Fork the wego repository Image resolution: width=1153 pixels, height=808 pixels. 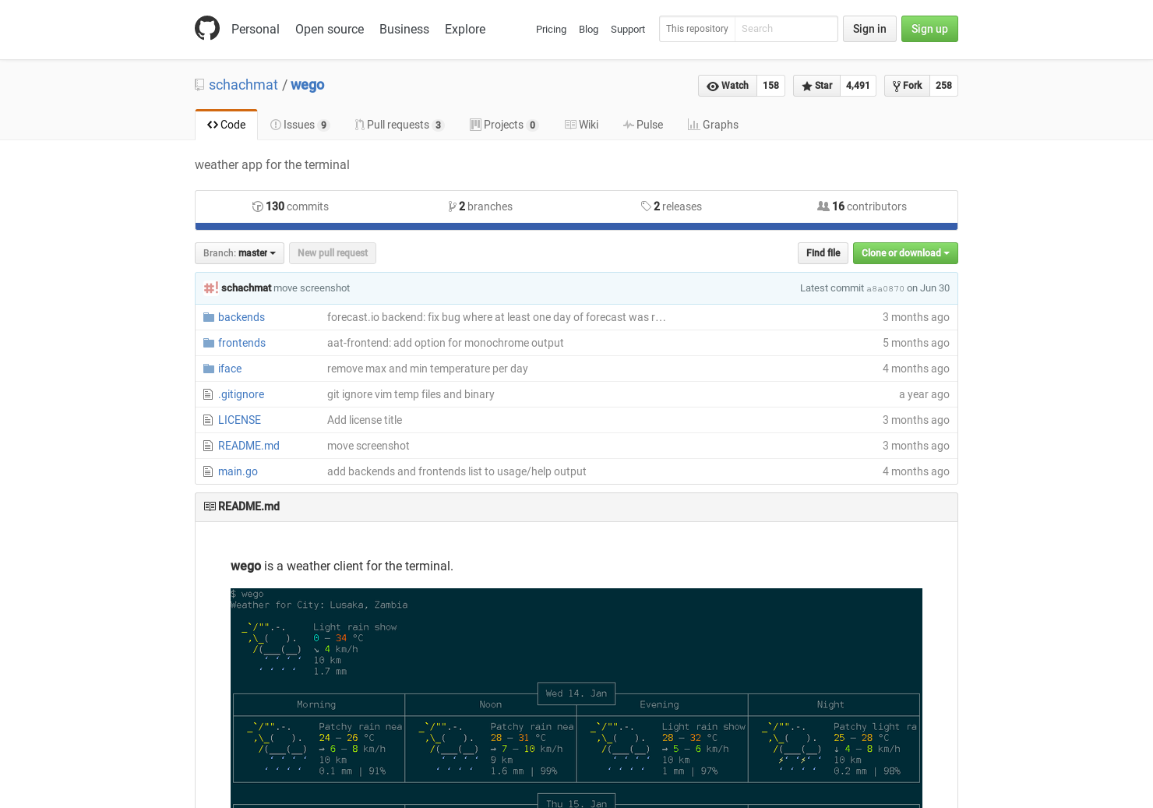[907, 86]
